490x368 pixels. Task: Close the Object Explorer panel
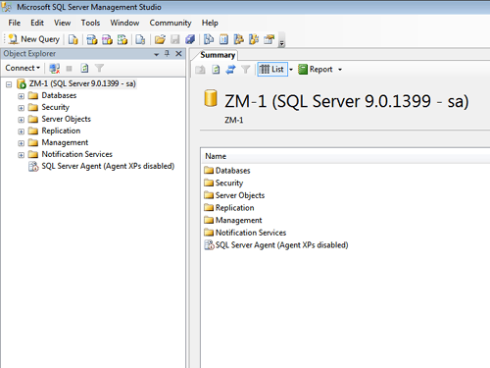tap(178, 54)
